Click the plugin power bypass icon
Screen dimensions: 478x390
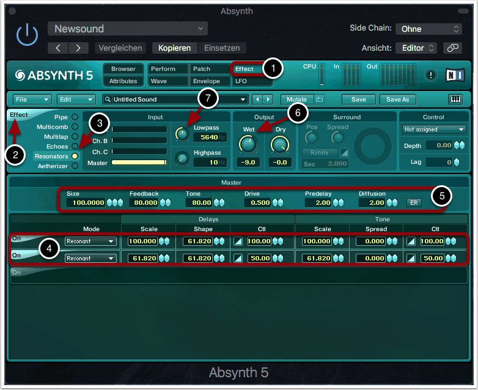point(27,36)
